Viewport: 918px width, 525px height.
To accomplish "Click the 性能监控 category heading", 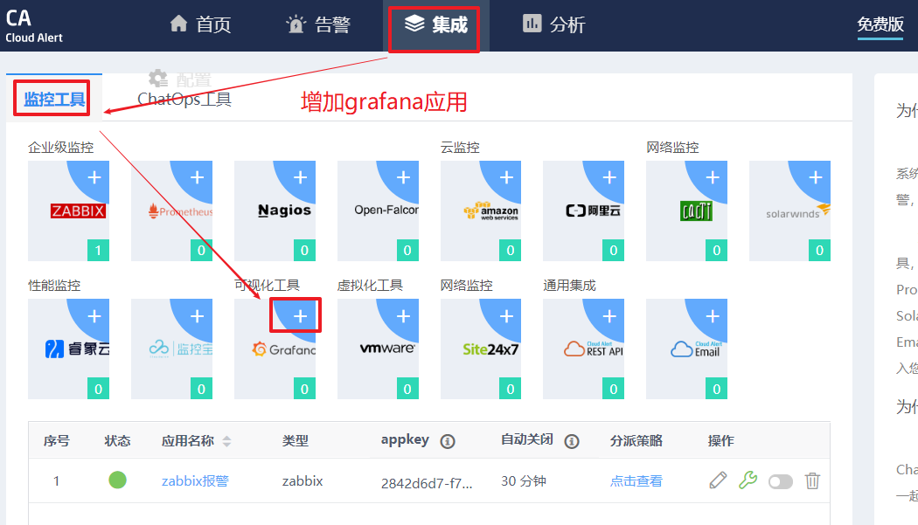I will click(x=54, y=286).
